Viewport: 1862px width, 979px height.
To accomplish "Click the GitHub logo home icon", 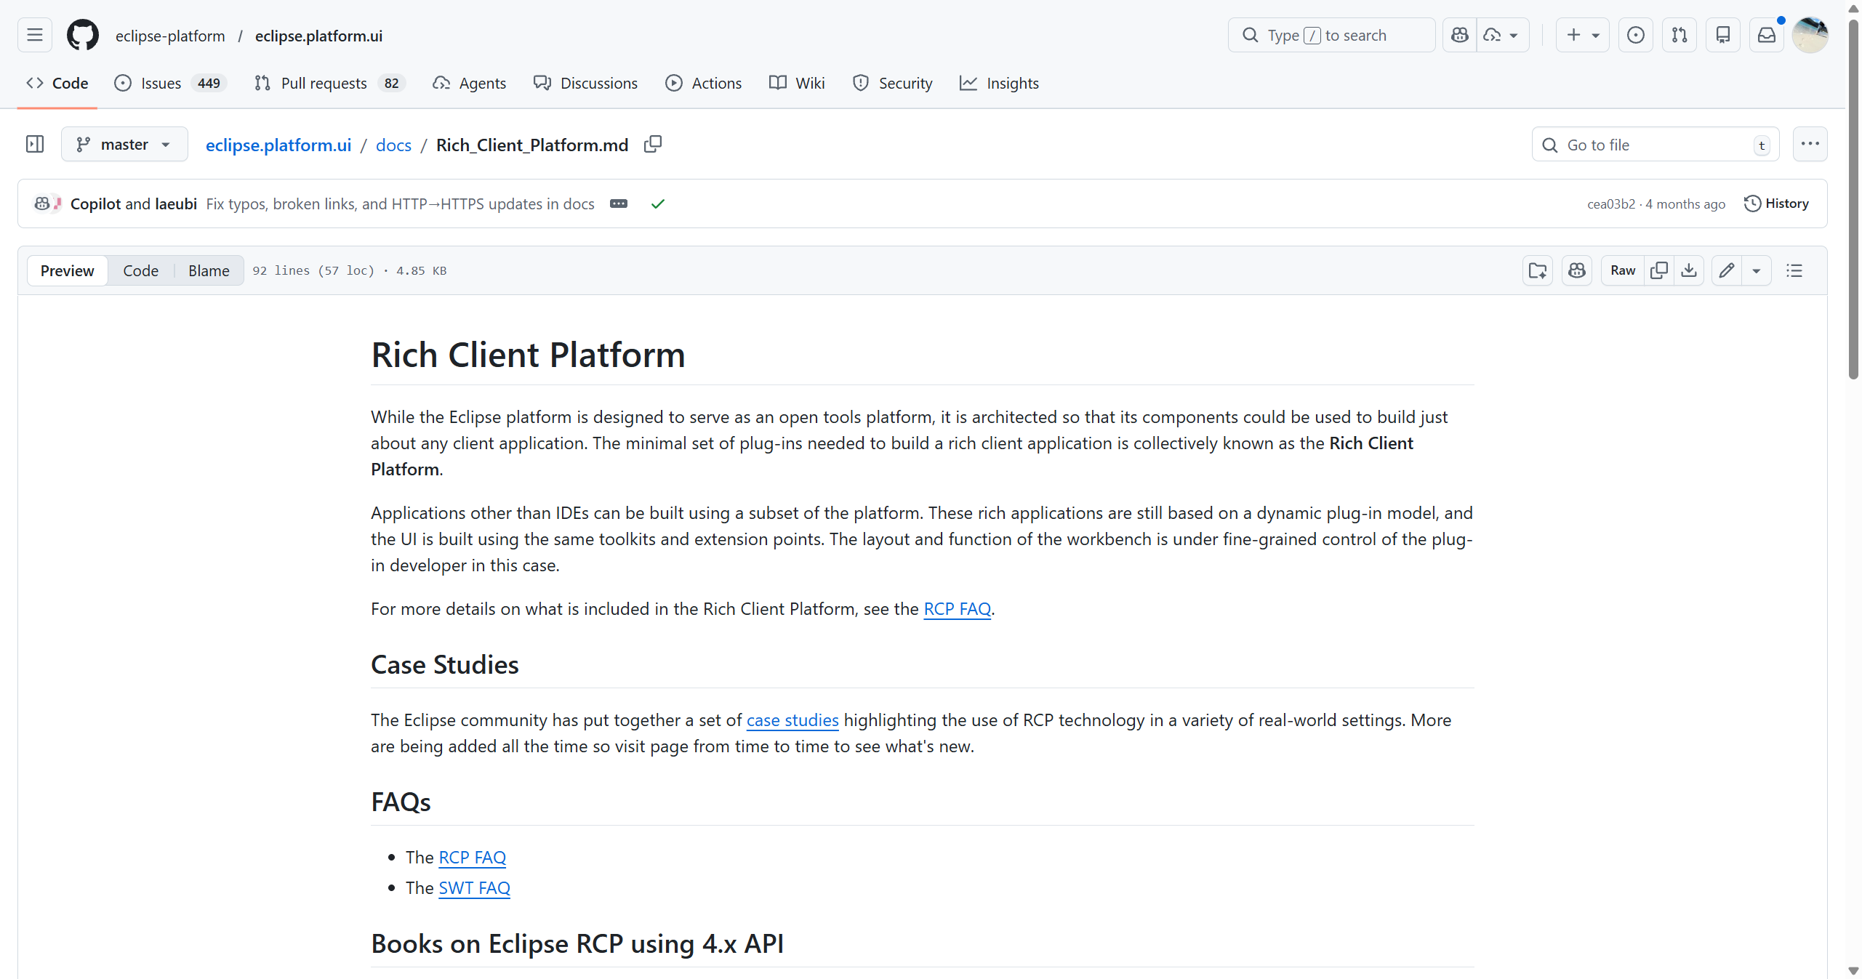I will click(x=82, y=35).
